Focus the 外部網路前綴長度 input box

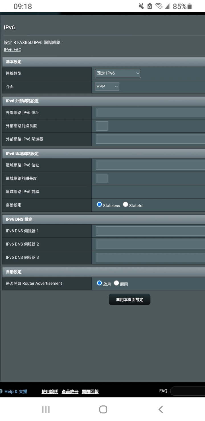[x=102, y=126]
